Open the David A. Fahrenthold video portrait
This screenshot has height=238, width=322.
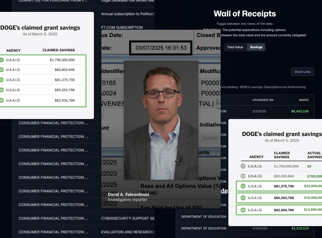[161, 120]
